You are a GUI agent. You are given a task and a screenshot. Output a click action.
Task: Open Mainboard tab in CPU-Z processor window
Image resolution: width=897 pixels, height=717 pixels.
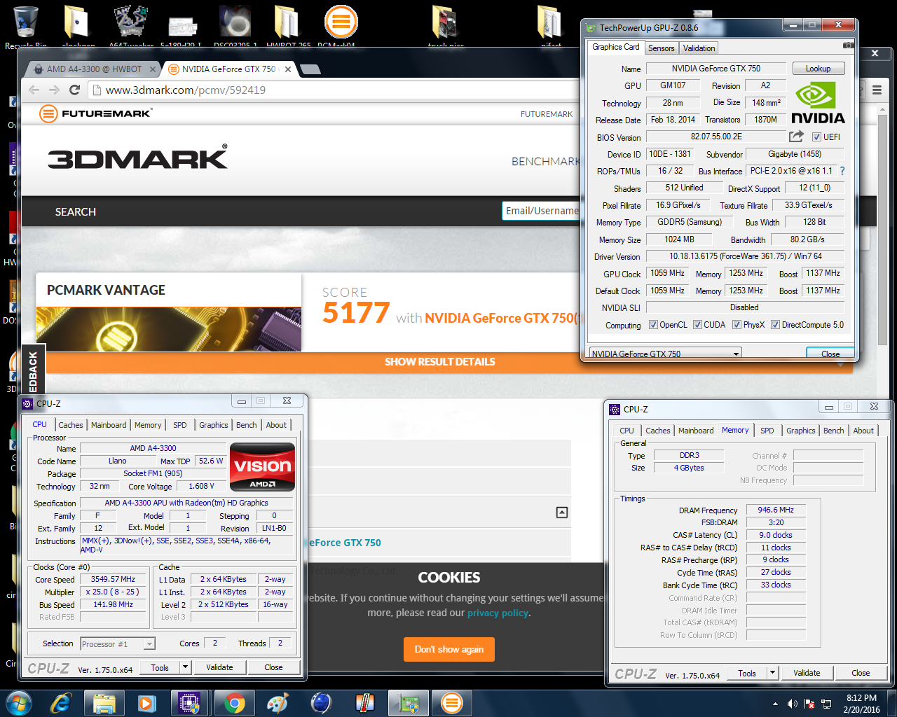(109, 425)
